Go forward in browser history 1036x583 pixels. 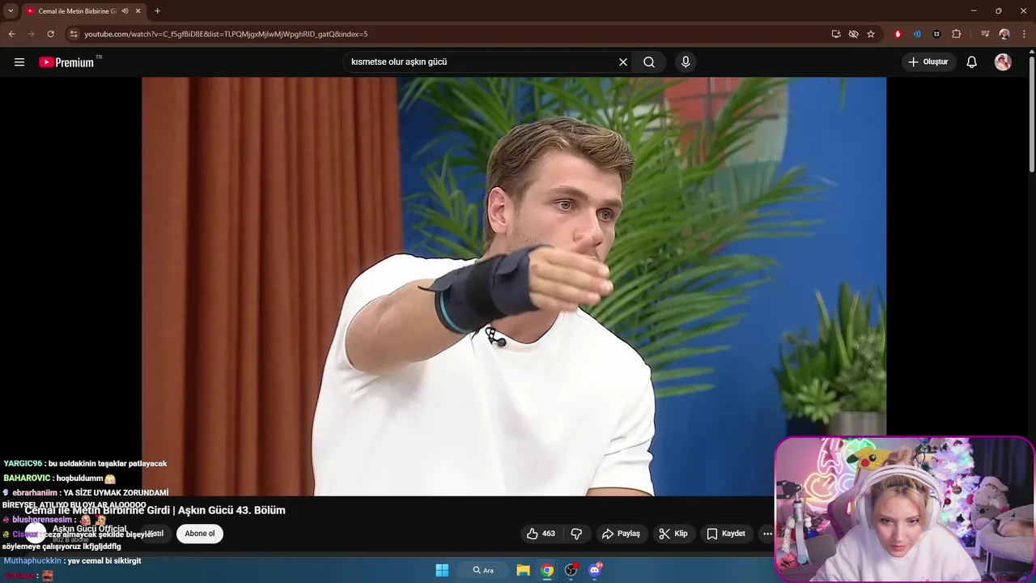click(x=31, y=34)
